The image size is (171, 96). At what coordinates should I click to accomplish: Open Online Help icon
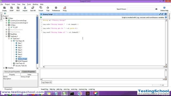pos(164,9)
